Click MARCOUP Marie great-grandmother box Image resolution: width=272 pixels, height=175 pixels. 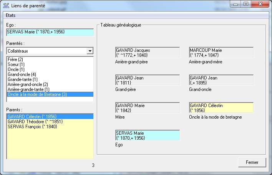[221, 53]
